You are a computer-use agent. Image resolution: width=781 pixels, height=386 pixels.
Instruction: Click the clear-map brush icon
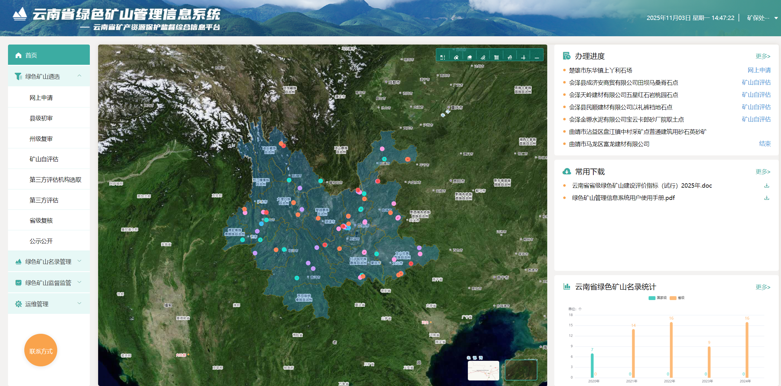510,57
